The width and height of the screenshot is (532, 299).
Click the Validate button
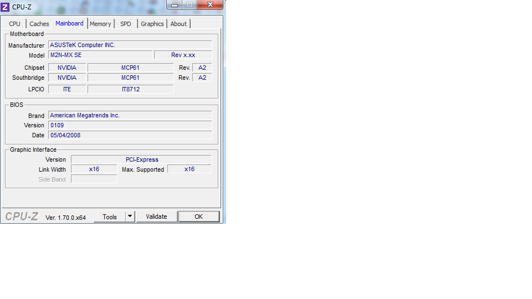[x=156, y=216]
